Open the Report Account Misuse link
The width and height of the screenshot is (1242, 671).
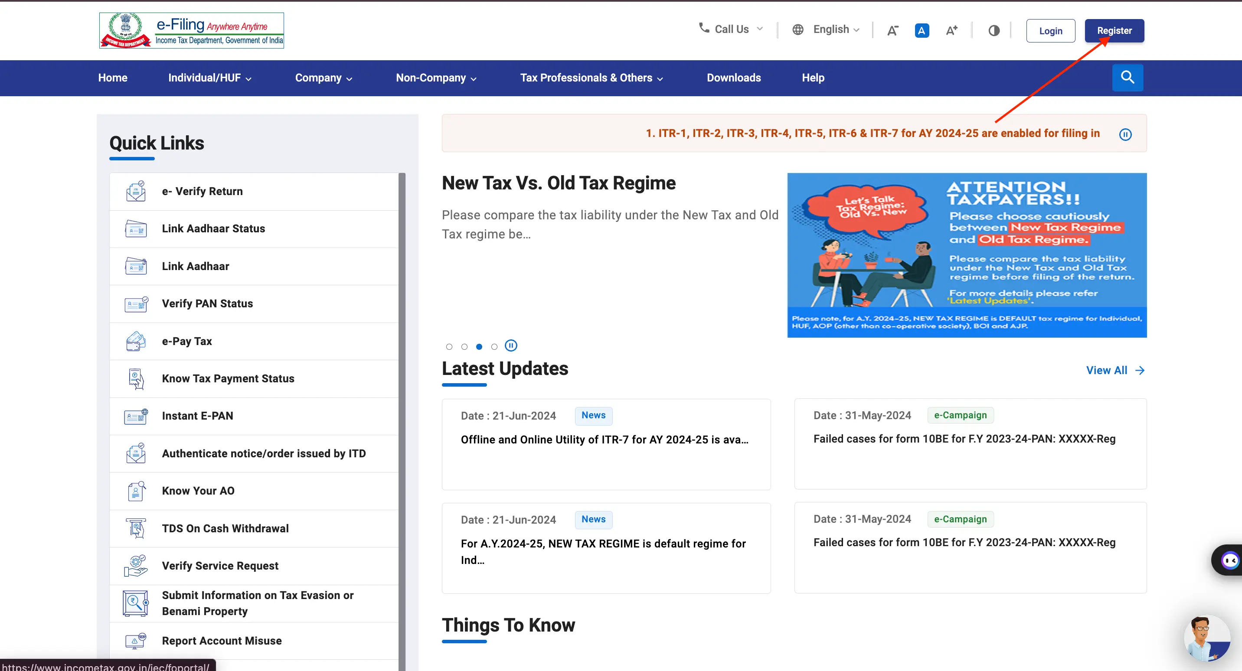[254, 641]
